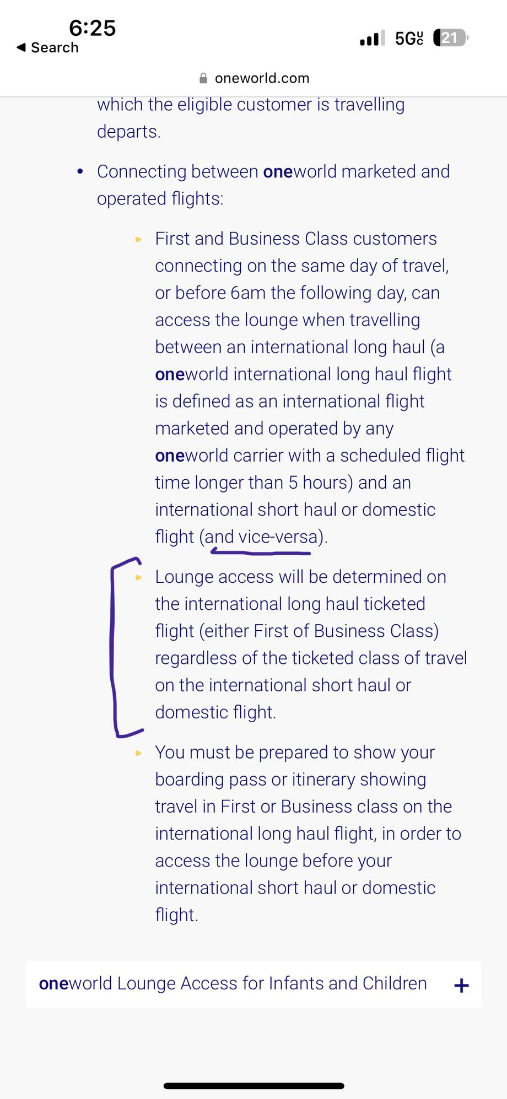Click the underlined "(and vice-versa)" text
The height and width of the screenshot is (1099, 507).
pos(263,537)
